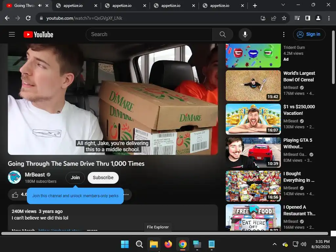The image size is (336, 252).
Task: Subscribe to MrBeast
Action: click(103, 178)
